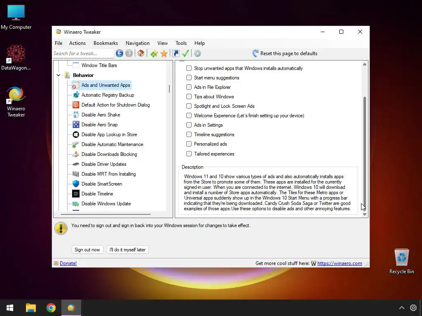Click the right pane scroll down arrow
This screenshot has height=316, width=422.
pyautogui.click(x=365, y=214)
